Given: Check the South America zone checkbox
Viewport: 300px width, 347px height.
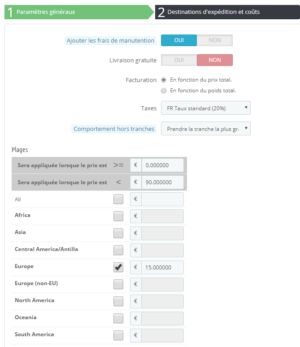Looking at the screenshot, I should pyautogui.click(x=118, y=335).
